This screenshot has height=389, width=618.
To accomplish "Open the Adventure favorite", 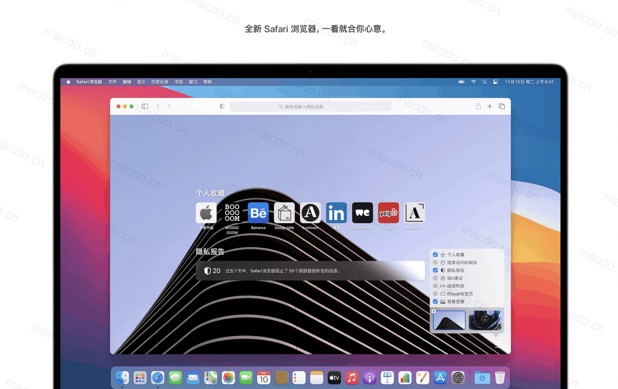I will click(x=414, y=213).
